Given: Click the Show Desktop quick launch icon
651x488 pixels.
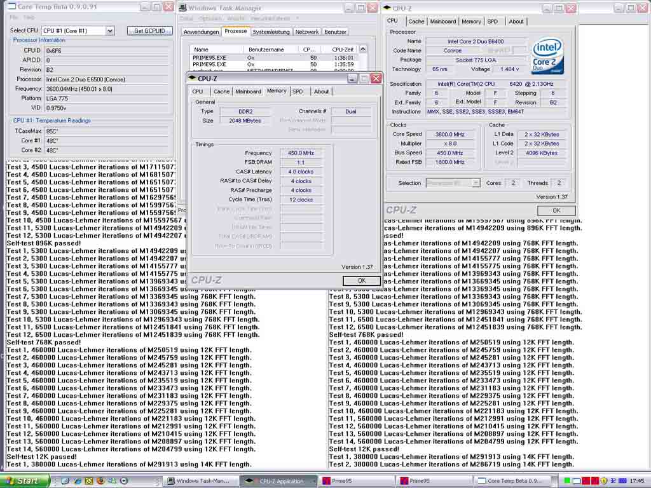Looking at the screenshot, I should point(65,481).
